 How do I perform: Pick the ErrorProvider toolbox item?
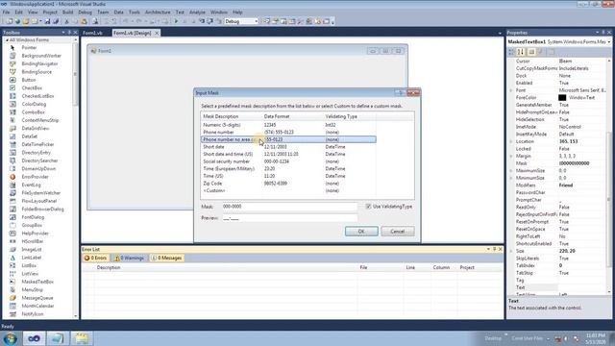click(35, 177)
